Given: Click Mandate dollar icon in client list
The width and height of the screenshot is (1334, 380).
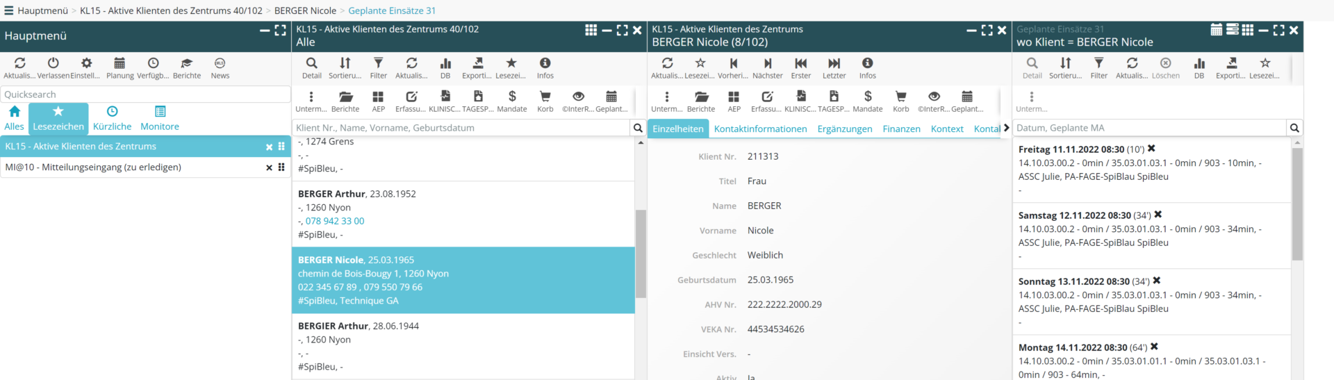Looking at the screenshot, I should pos(512,101).
